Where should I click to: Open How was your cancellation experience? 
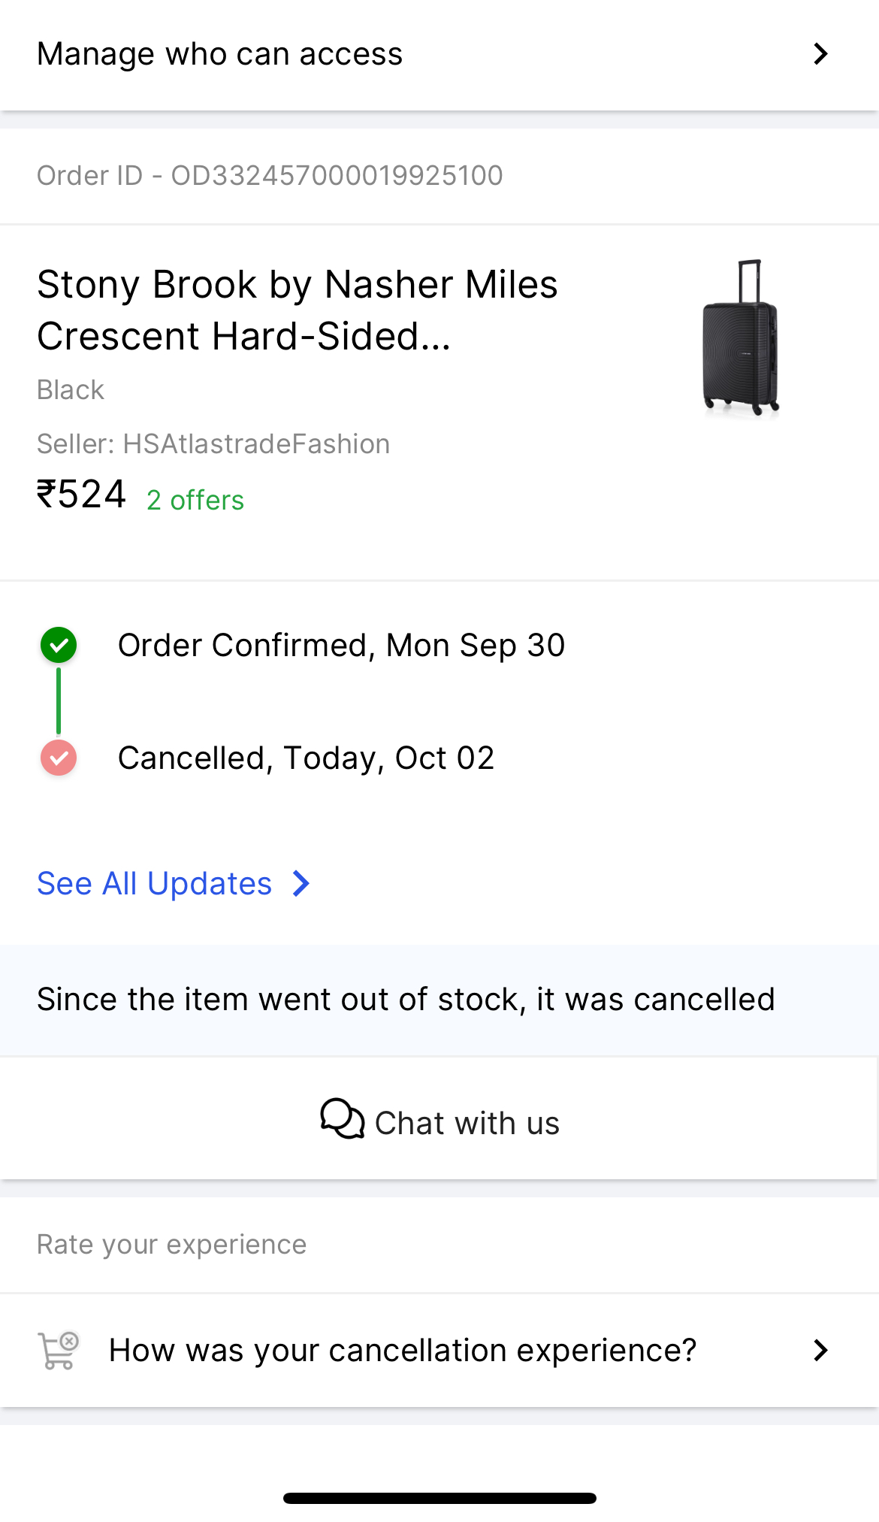(x=403, y=1351)
